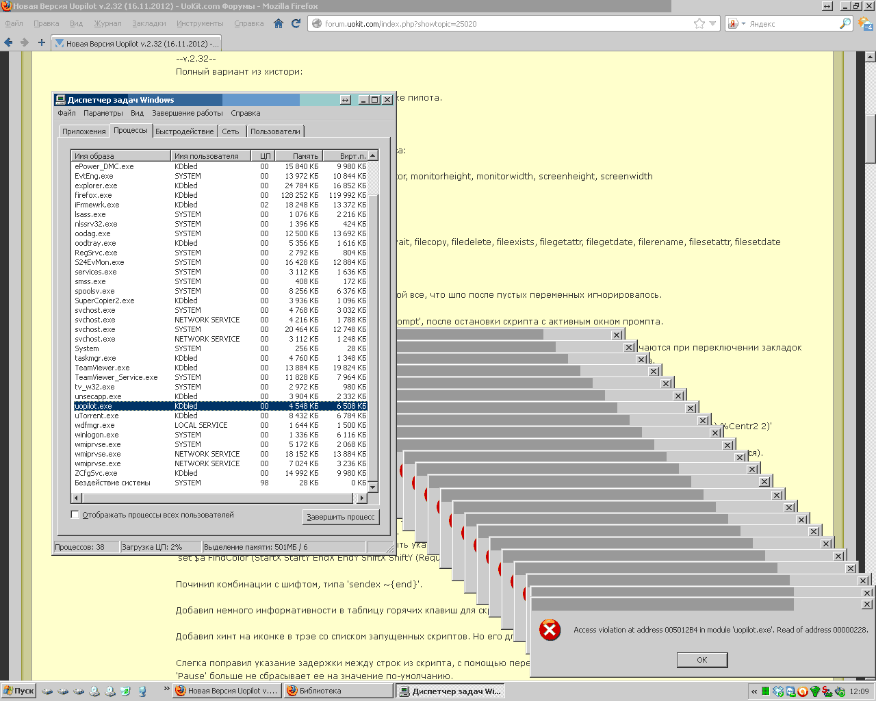Open the URL history dropdown arrow
Screen dimensions: 876x701
(712, 23)
